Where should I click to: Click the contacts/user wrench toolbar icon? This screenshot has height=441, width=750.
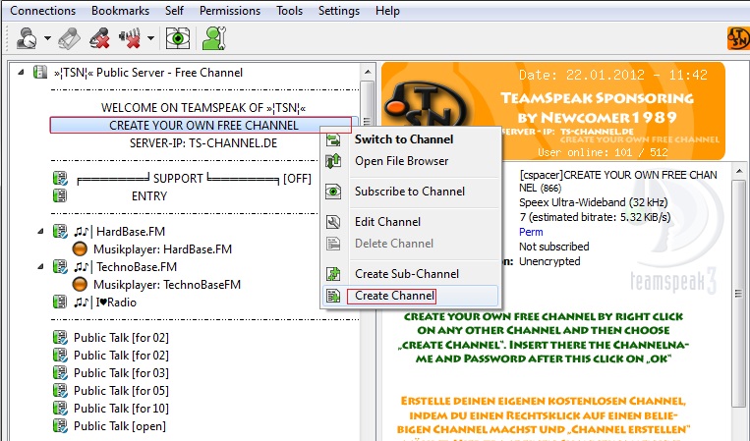click(214, 38)
